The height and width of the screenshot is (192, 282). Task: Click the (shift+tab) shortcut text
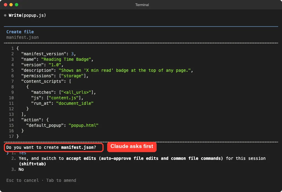click(x=33, y=164)
